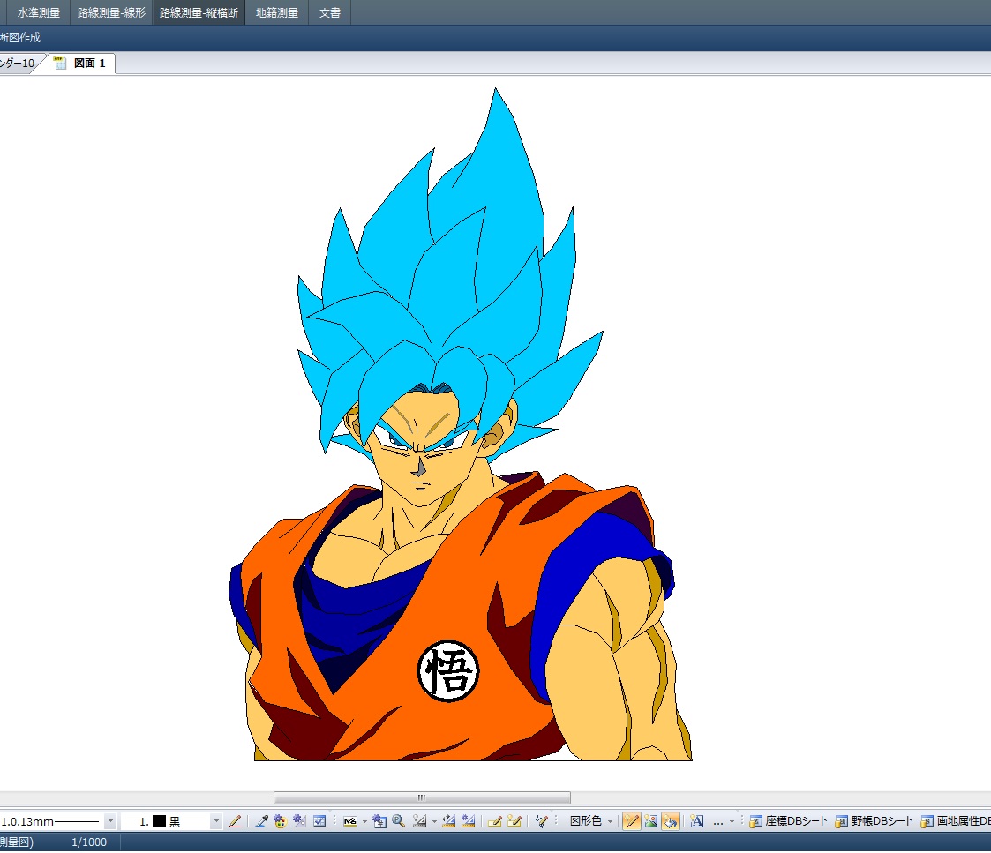Expand the dropdown arrow beside No. icon

click(x=364, y=821)
